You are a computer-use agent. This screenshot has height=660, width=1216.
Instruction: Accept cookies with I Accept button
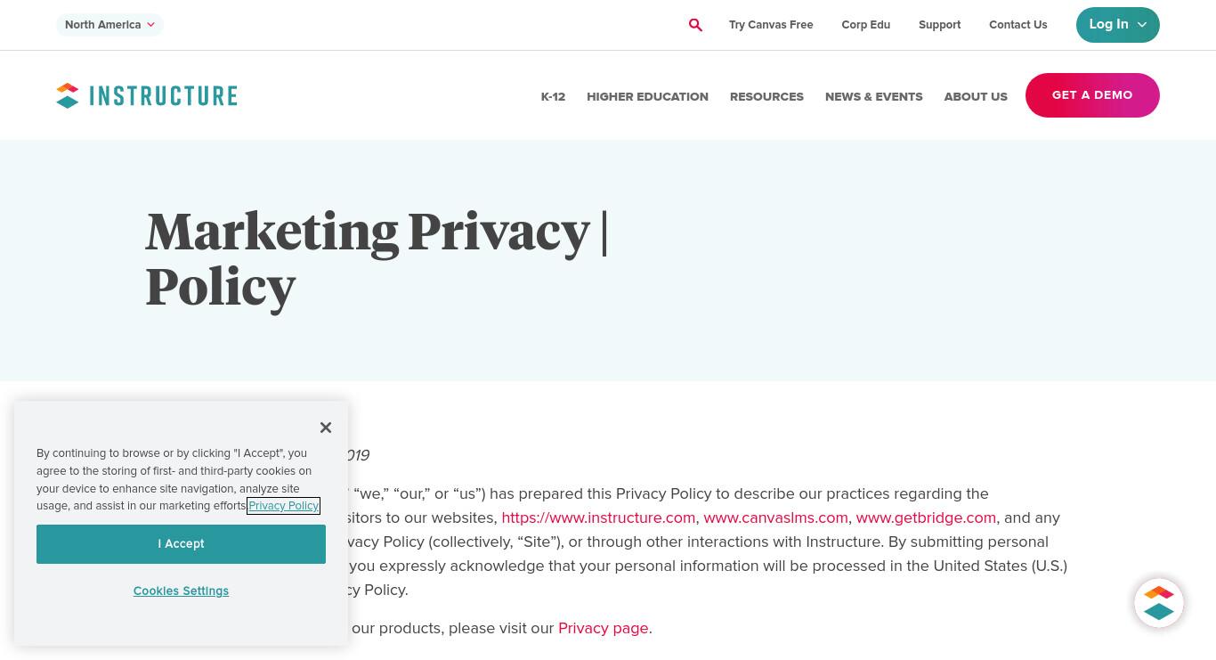tap(181, 544)
